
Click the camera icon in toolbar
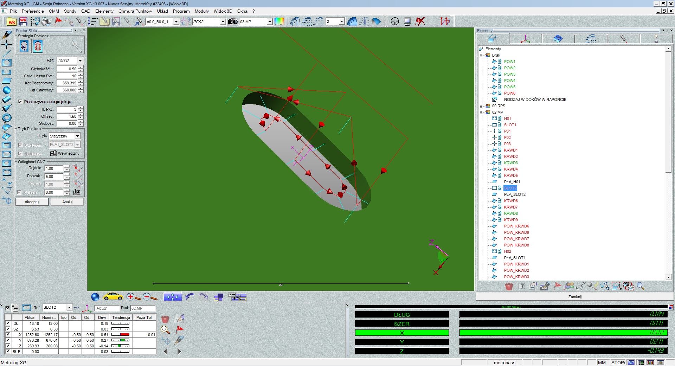pyautogui.click(x=233, y=22)
